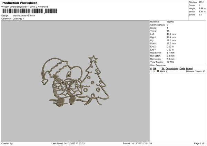Select 'Wilcom EmbroideryStudio – Level 3 Advanced' text
The image size is (207, 146).
(x=24, y=7)
